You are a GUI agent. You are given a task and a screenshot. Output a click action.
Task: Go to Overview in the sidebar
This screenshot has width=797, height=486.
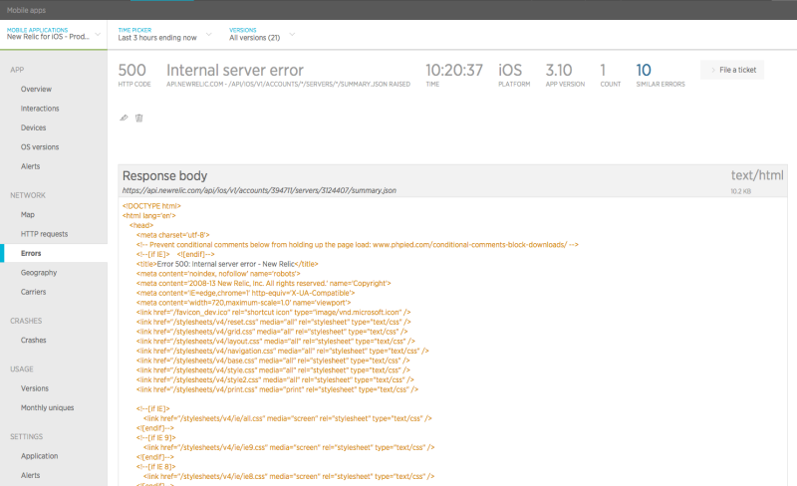[36, 89]
